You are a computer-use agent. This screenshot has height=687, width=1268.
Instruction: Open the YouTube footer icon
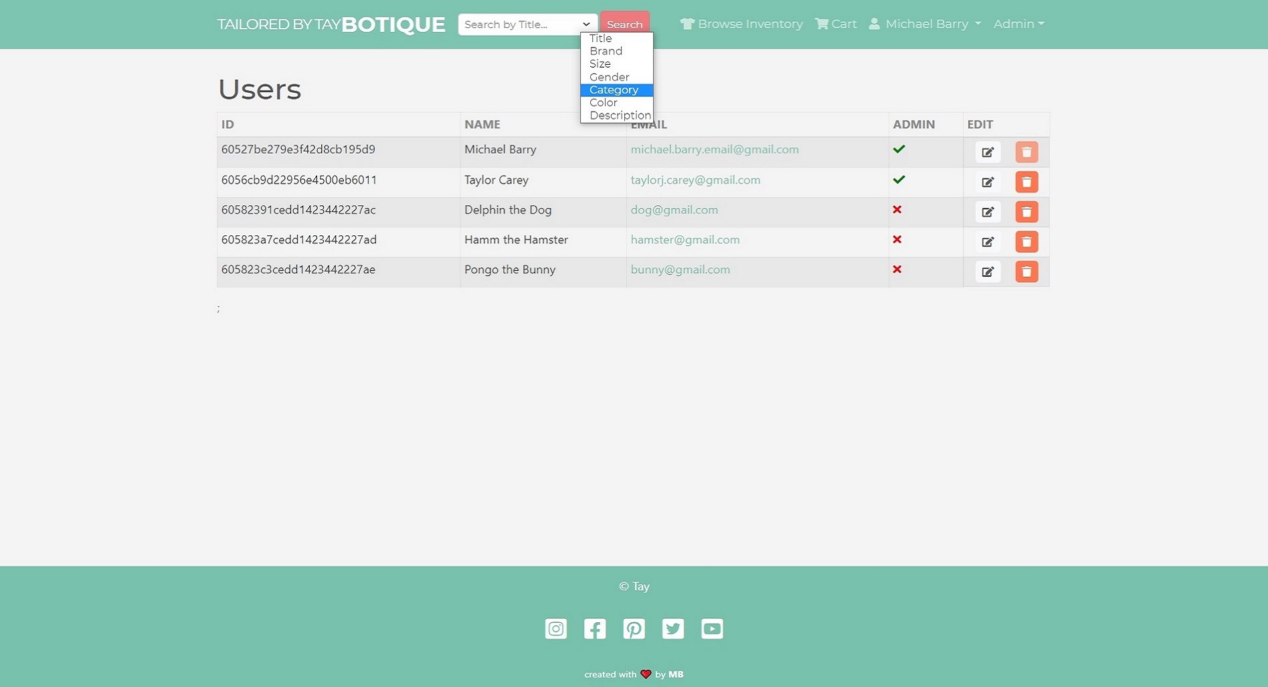tap(712, 629)
